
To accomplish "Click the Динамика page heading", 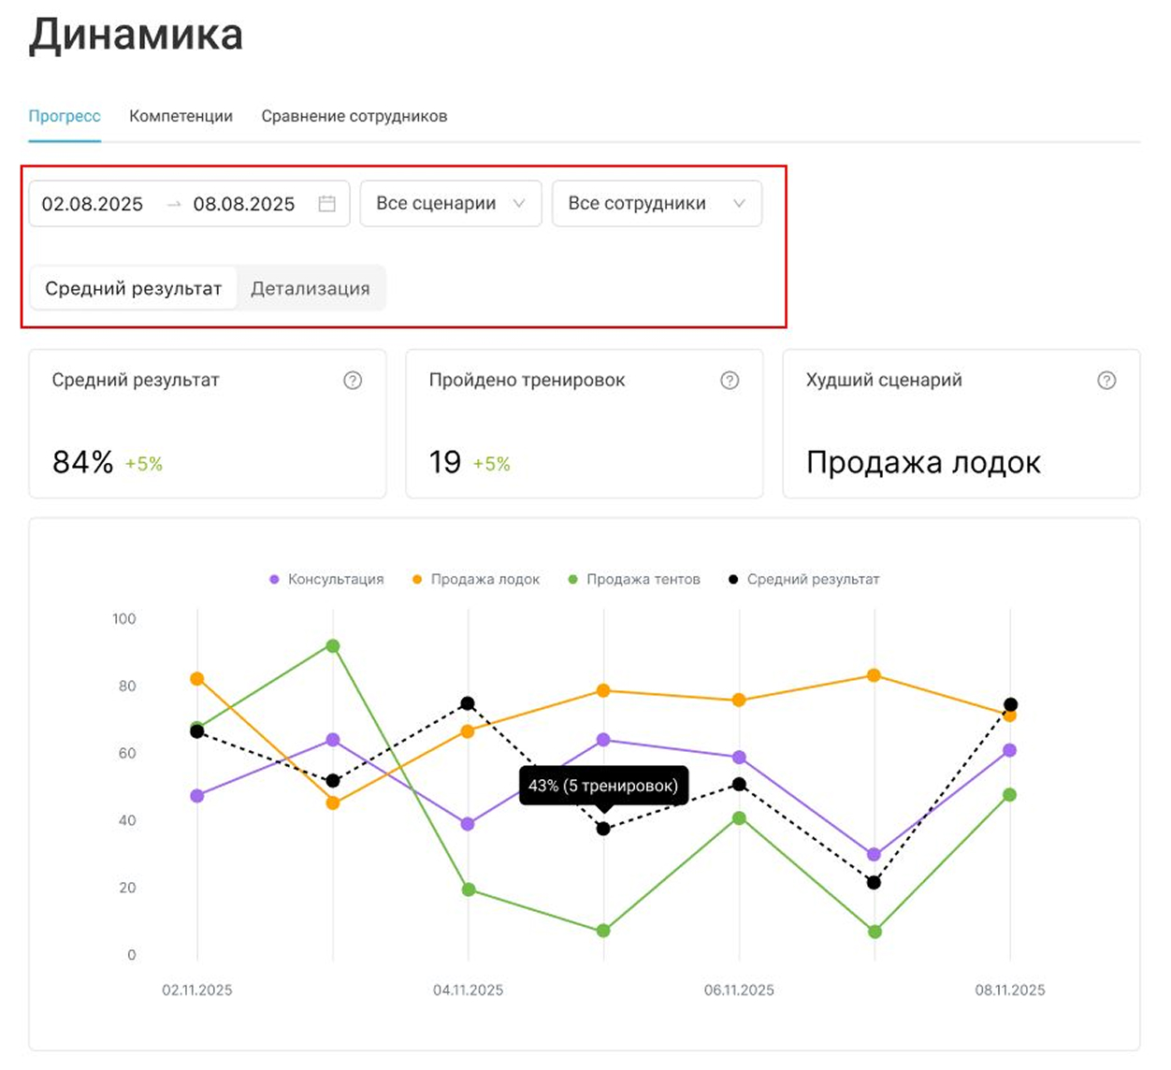I will point(136,35).
